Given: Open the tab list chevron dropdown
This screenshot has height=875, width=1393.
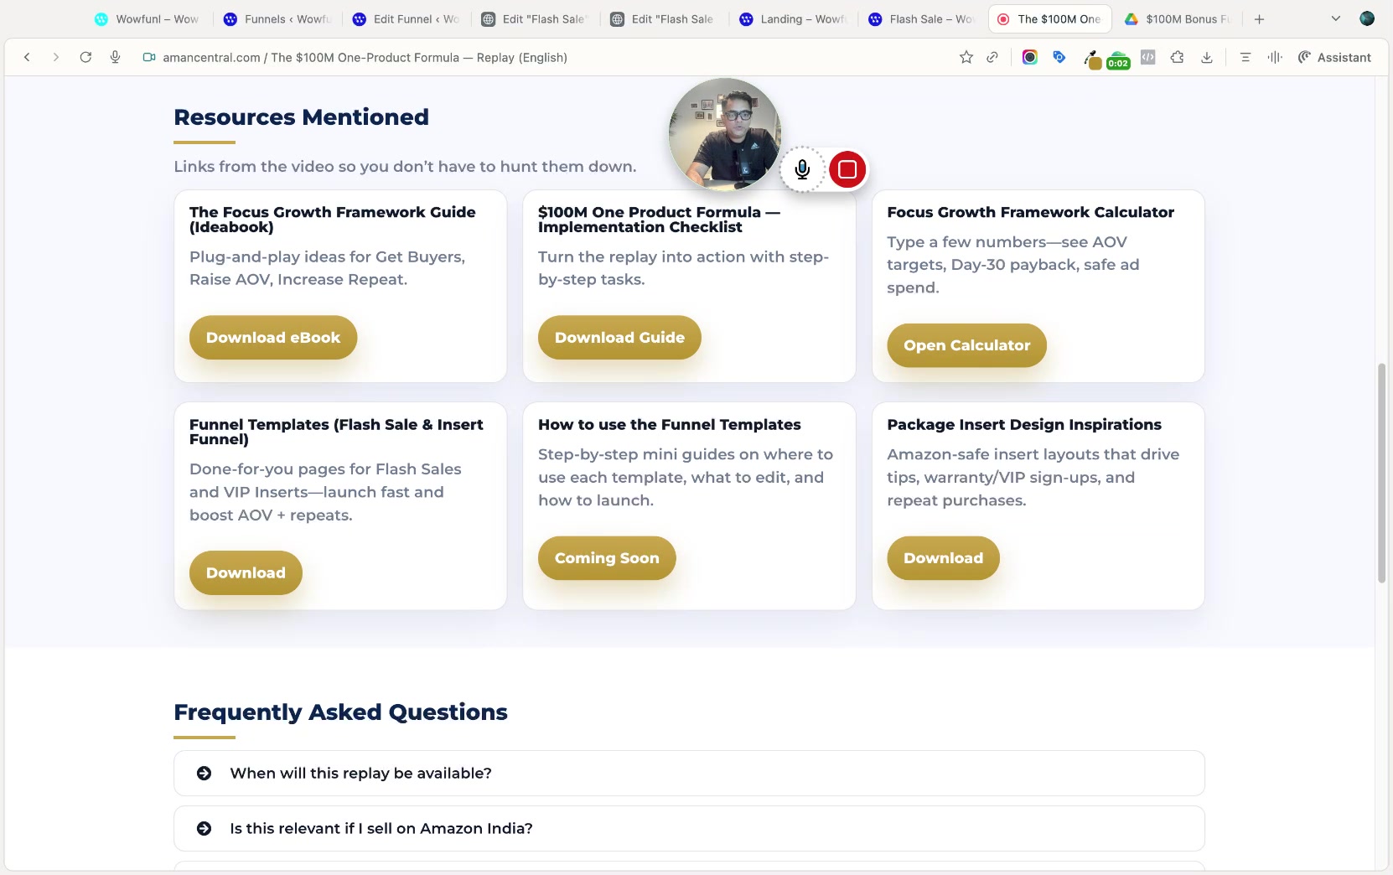Looking at the screenshot, I should (x=1336, y=18).
